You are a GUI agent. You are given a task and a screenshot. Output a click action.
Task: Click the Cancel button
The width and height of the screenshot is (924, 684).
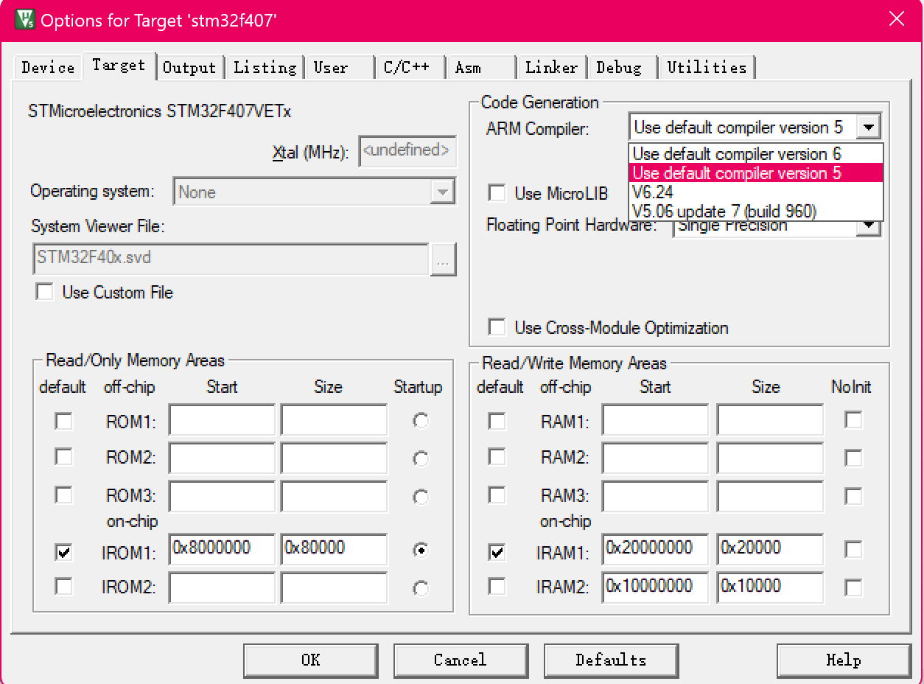click(x=461, y=660)
